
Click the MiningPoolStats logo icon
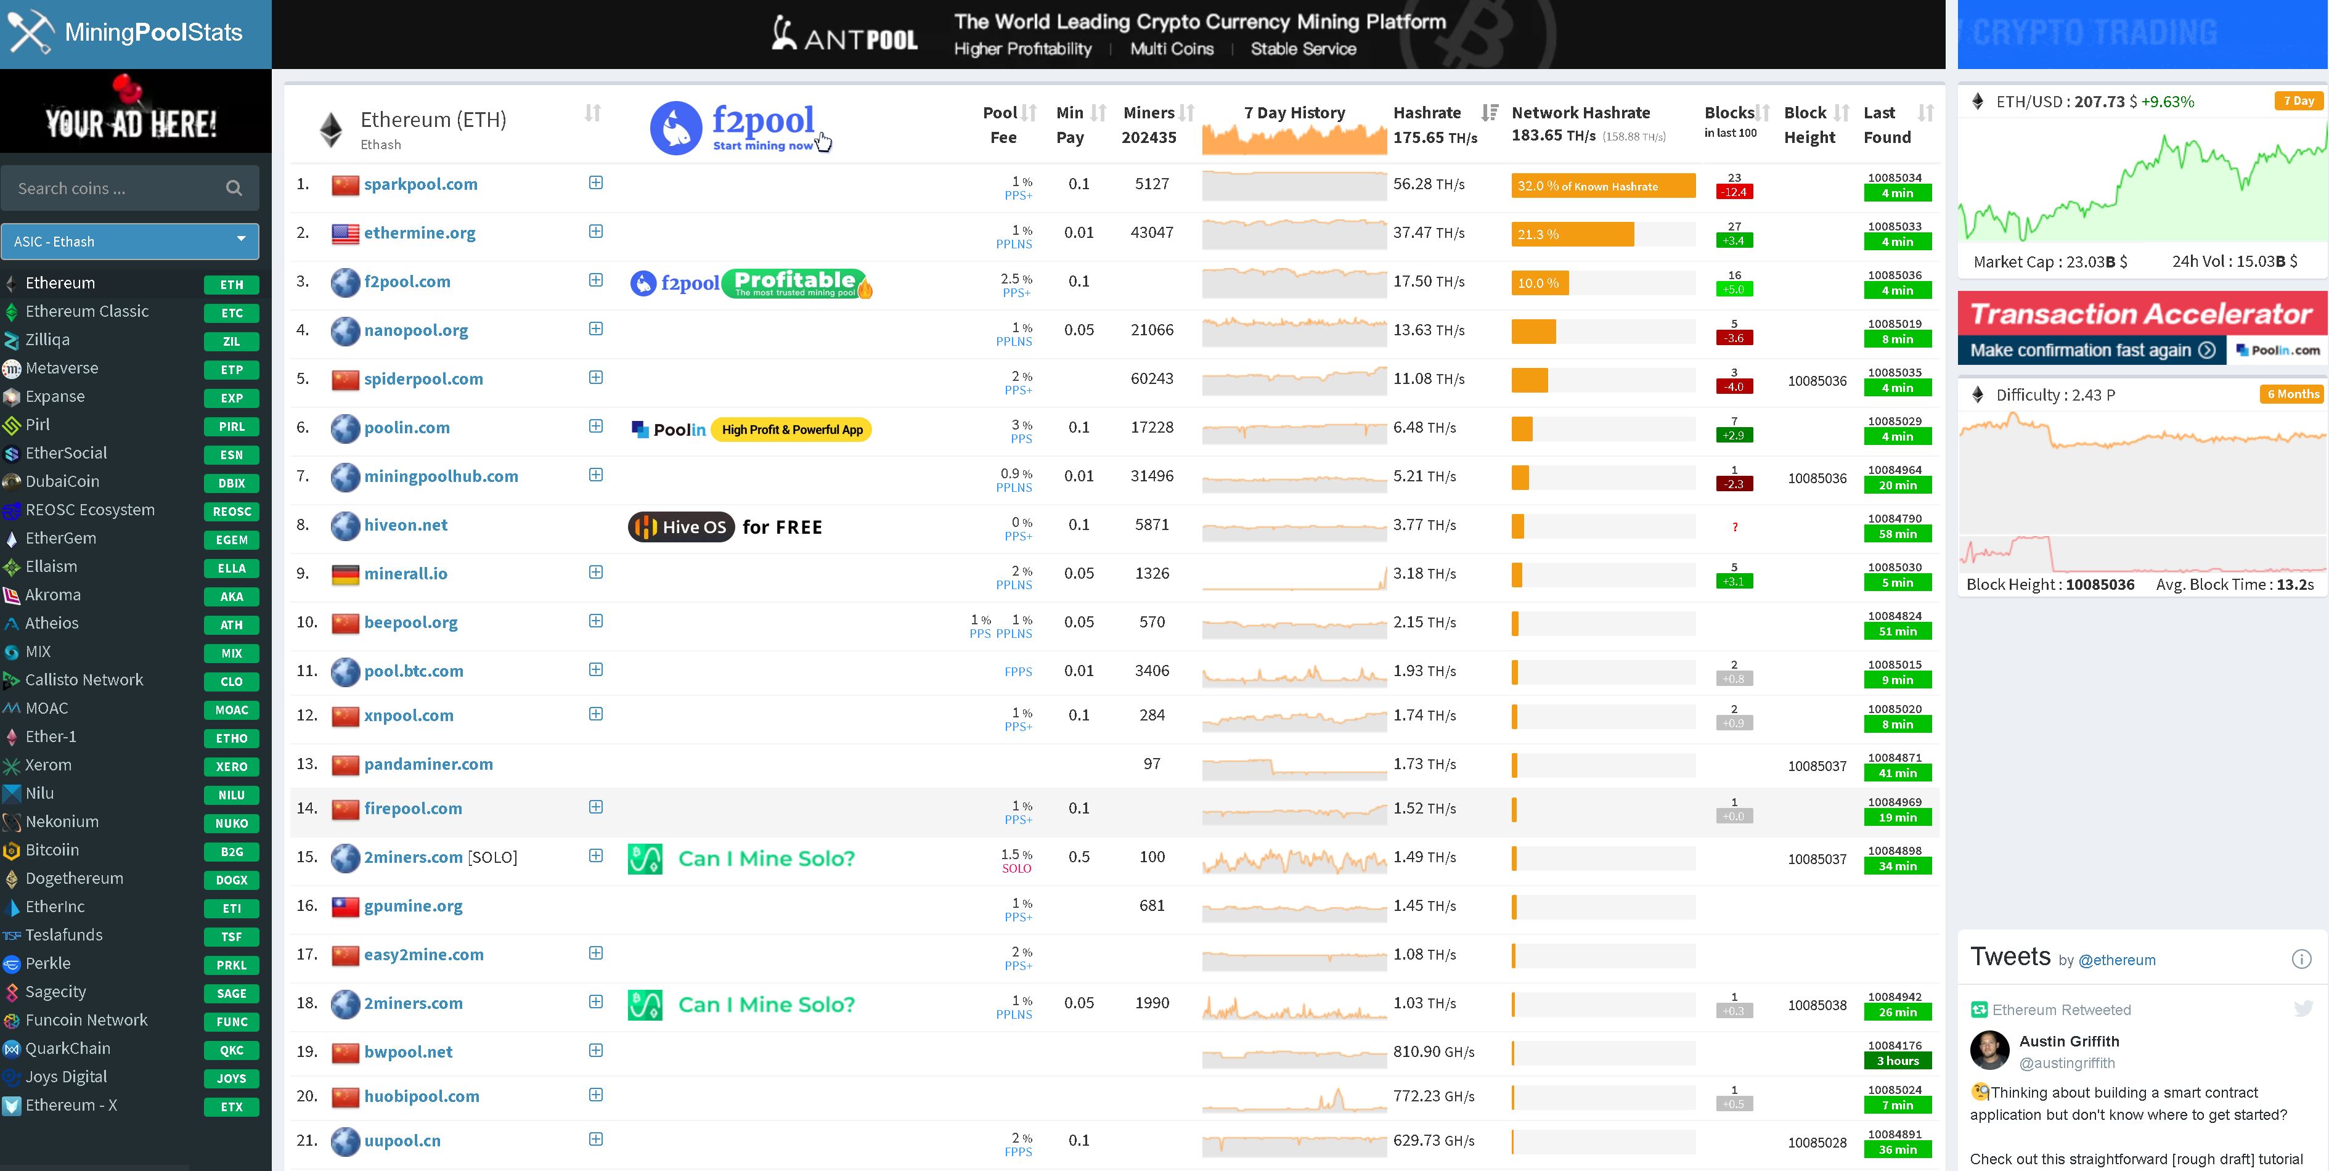(30, 30)
